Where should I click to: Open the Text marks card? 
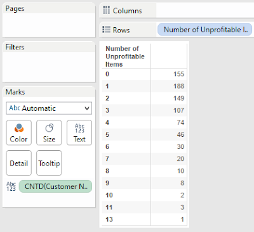[x=79, y=132]
